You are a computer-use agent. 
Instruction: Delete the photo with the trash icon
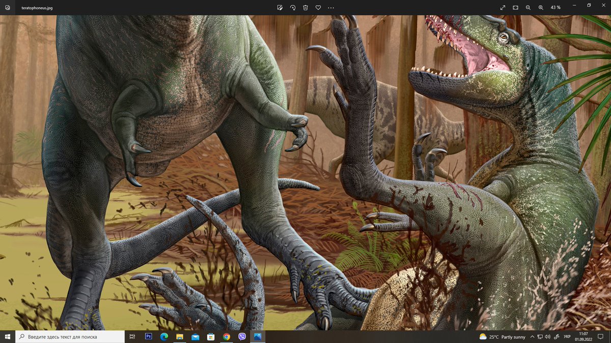coord(305,8)
